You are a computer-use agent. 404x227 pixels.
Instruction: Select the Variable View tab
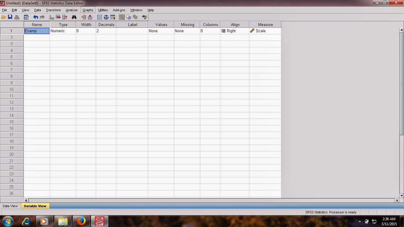click(x=35, y=206)
